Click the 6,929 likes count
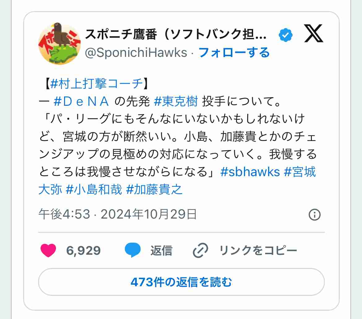Viewport: 362px width, 319px height. click(x=83, y=250)
